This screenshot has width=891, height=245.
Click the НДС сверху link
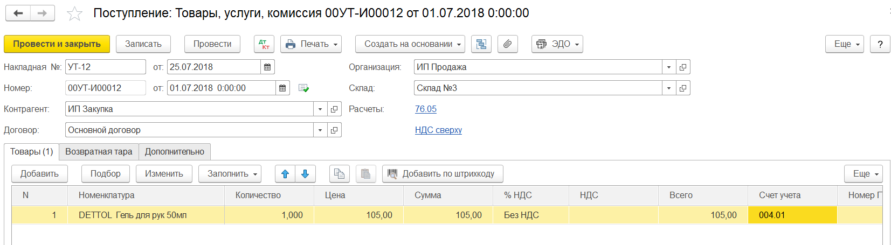[438, 130]
